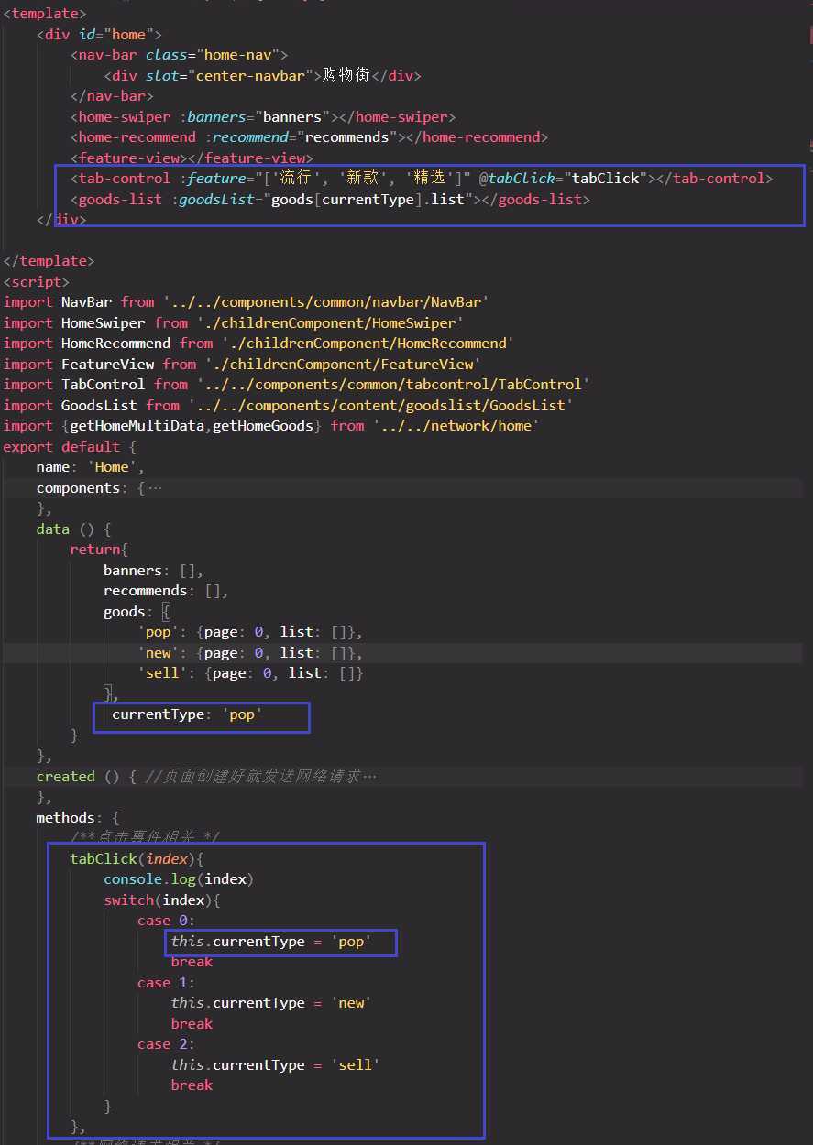Image resolution: width=813 pixels, height=1145 pixels.
Task: Click the opening <template> tag on the first line
Action: pos(45,14)
